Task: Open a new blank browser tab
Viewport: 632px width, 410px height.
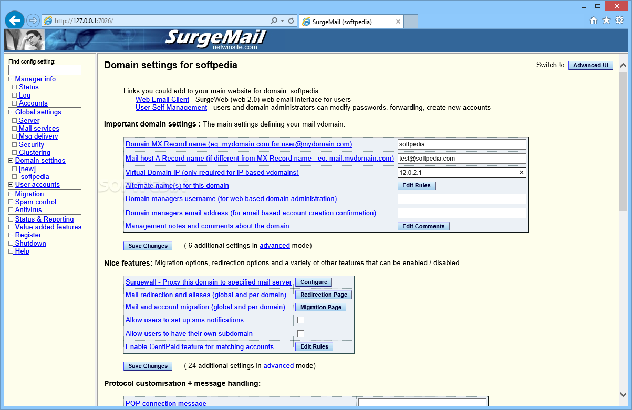Action: tap(411, 22)
